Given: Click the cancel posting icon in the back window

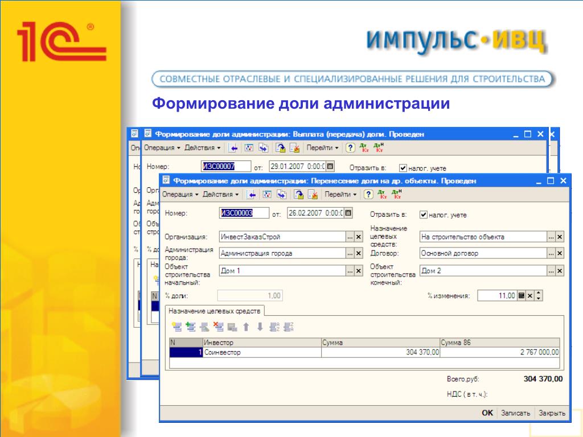Looking at the screenshot, I should pyautogui.click(x=294, y=148).
